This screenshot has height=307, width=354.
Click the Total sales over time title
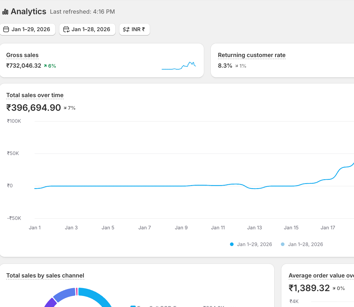click(35, 95)
